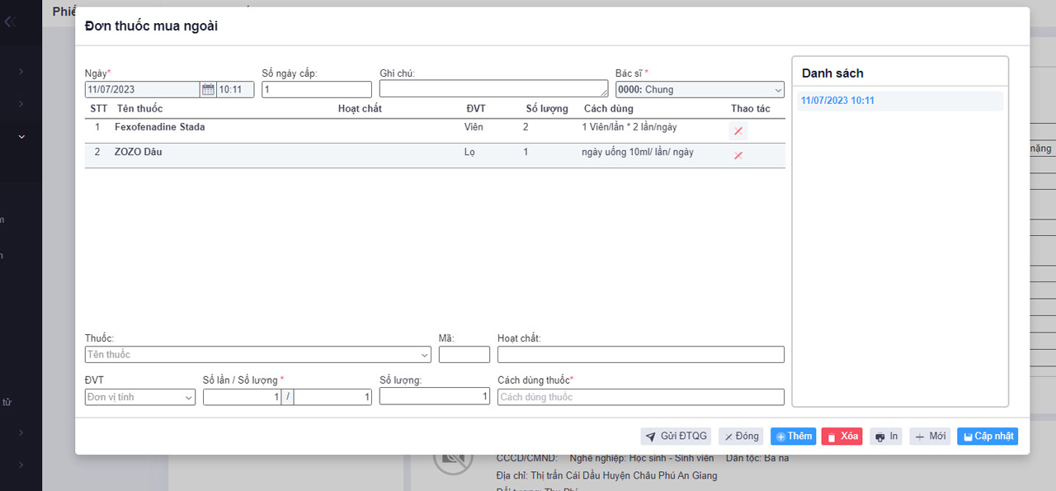Print prescription with In button
This screenshot has width=1056, height=491.
(x=887, y=437)
